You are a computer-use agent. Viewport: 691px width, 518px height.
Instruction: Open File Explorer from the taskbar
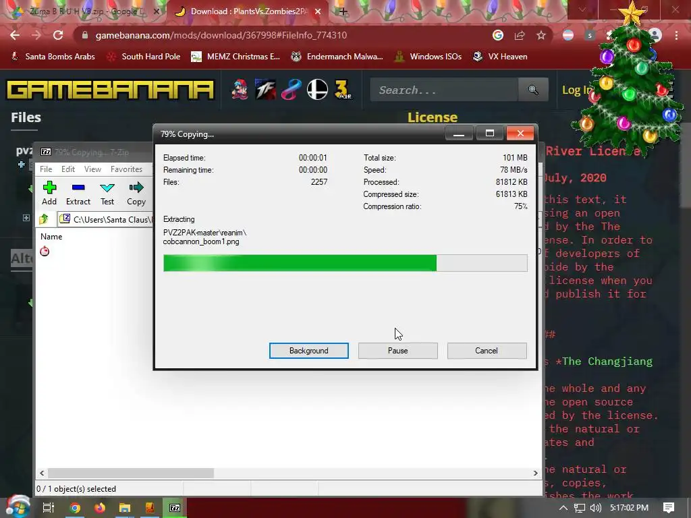click(125, 508)
